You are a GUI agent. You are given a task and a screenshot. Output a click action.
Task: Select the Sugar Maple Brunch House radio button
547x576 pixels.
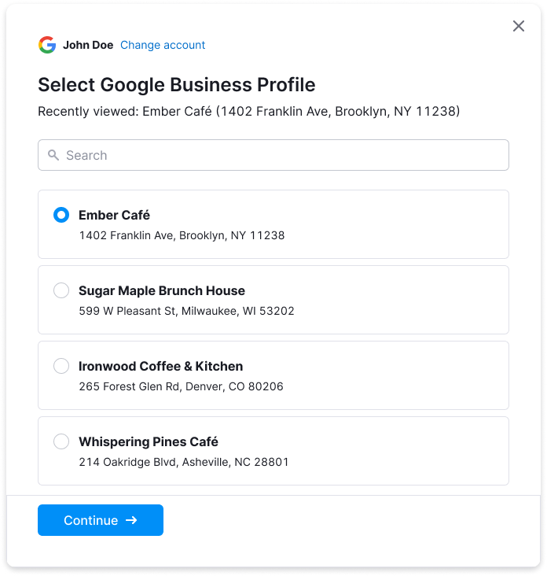point(61,290)
